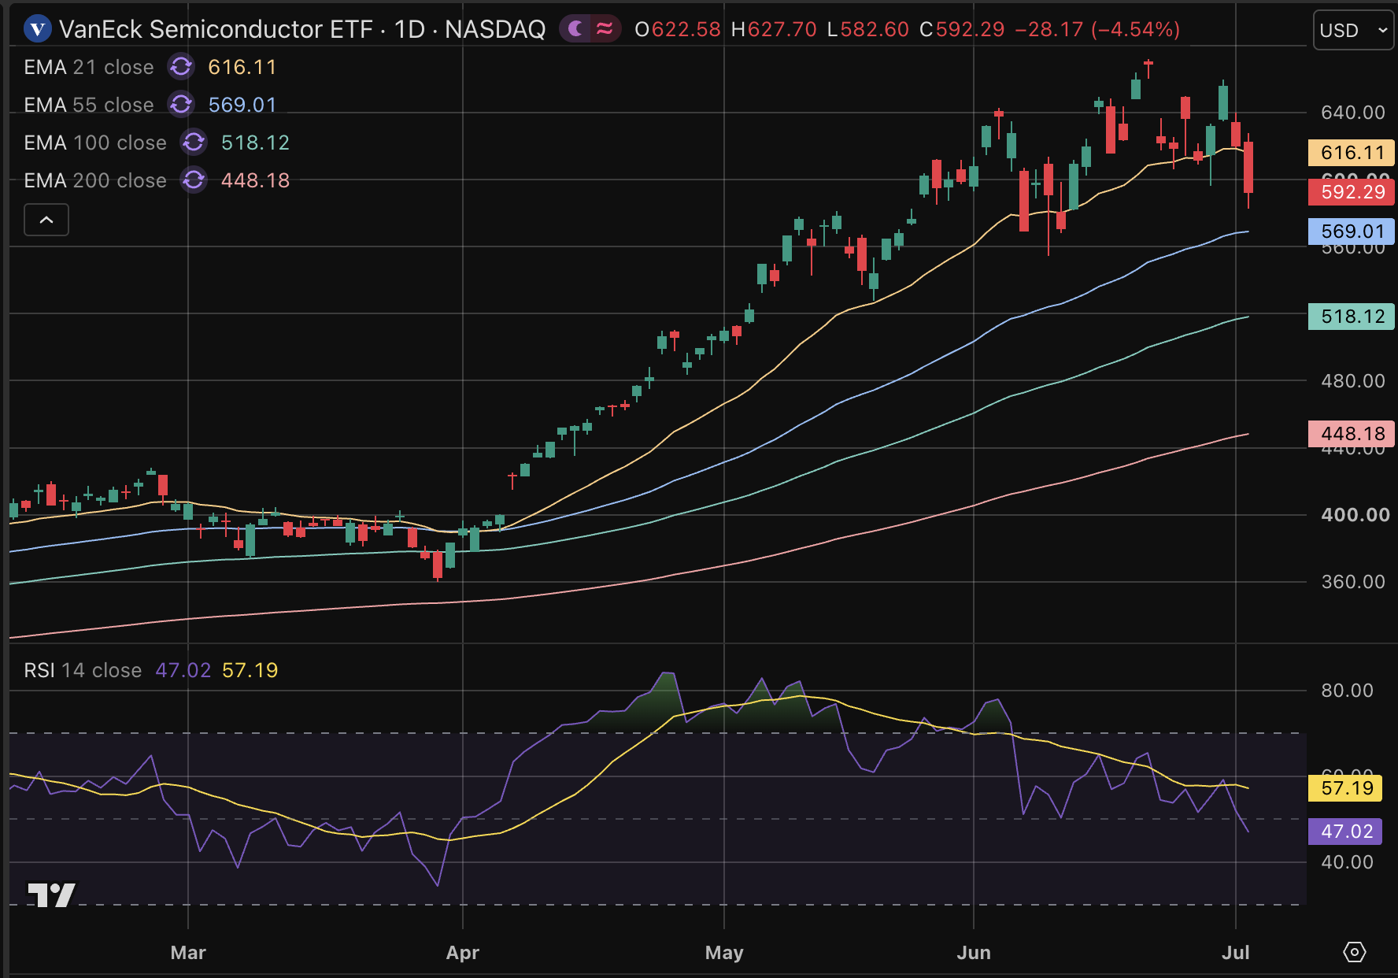1398x978 pixels.
Task: Select the EMA 21 close indicator label
Action: click(89, 67)
